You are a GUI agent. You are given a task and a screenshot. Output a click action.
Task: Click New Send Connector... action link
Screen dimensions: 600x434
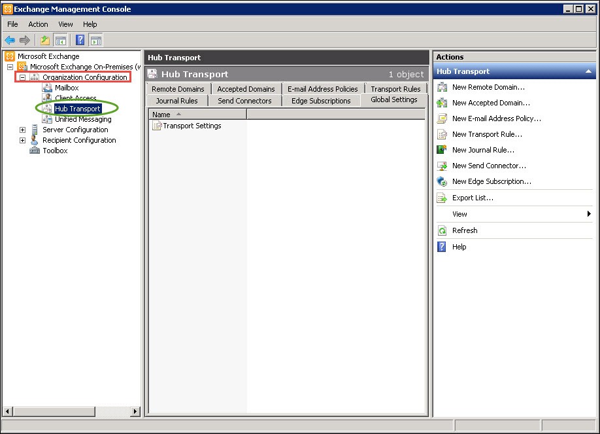coord(489,166)
